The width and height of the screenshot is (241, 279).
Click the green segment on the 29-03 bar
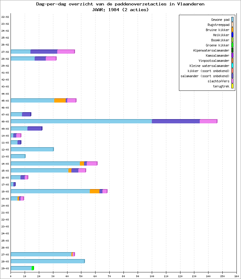(x=33, y=268)
